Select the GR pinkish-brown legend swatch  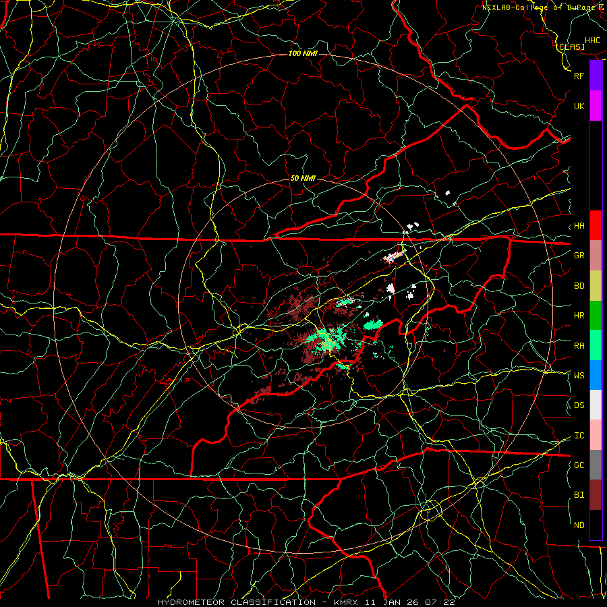[596, 256]
